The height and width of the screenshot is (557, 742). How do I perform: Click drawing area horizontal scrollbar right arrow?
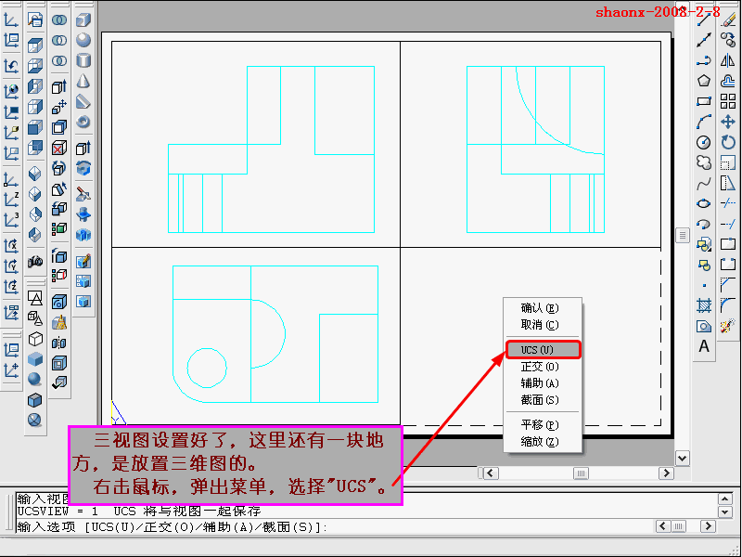coord(666,473)
